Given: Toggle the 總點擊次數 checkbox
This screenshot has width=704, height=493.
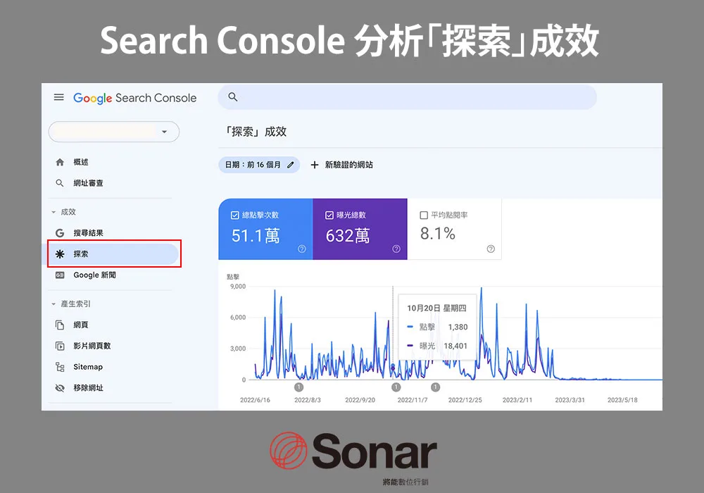Looking at the screenshot, I should 235,216.
